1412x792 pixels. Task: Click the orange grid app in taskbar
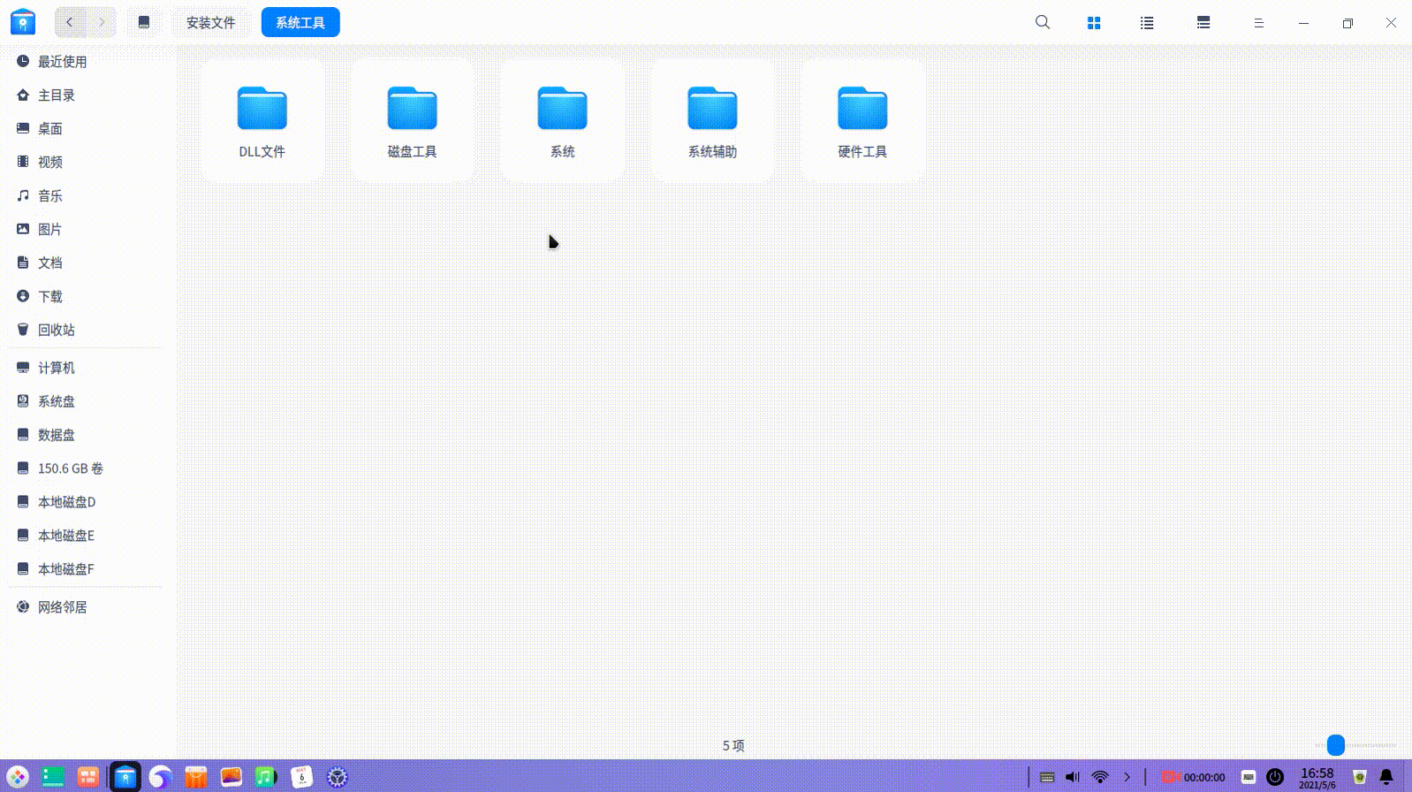[x=88, y=777]
